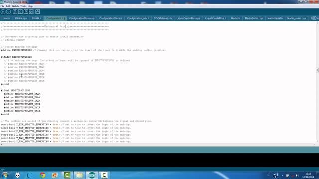Click the horizontal scrollbar left arrow
Screen dimensions: 319x179
click(x=1, y=145)
